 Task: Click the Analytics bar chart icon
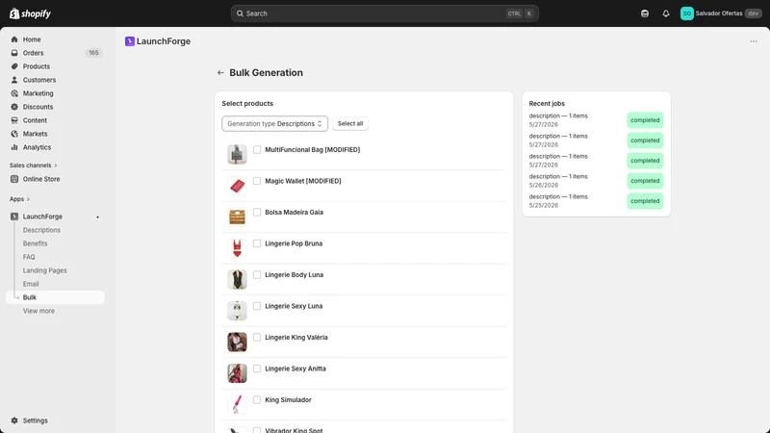click(x=14, y=147)
